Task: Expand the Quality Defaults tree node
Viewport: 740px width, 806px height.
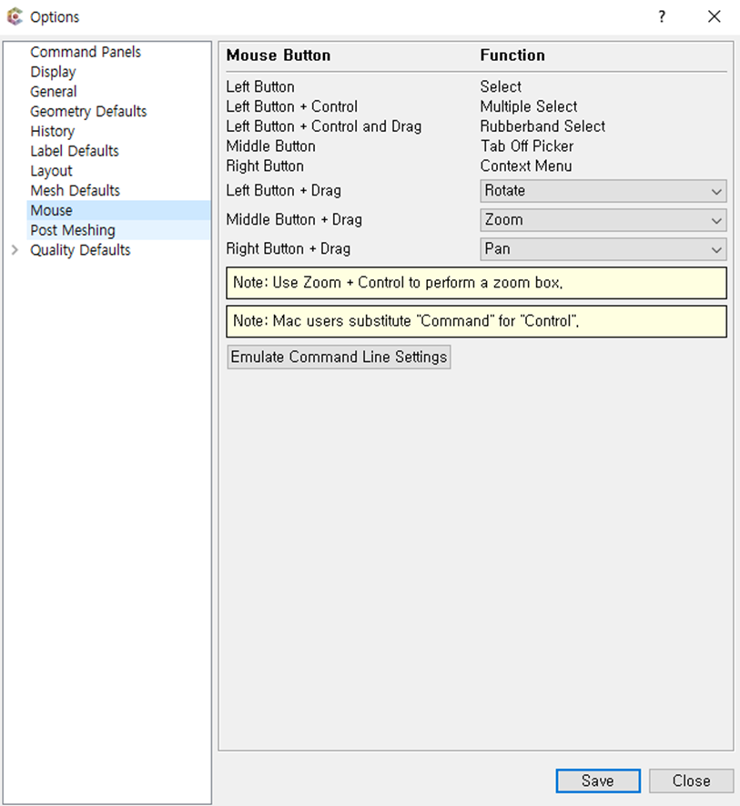Action: point(15,250)
